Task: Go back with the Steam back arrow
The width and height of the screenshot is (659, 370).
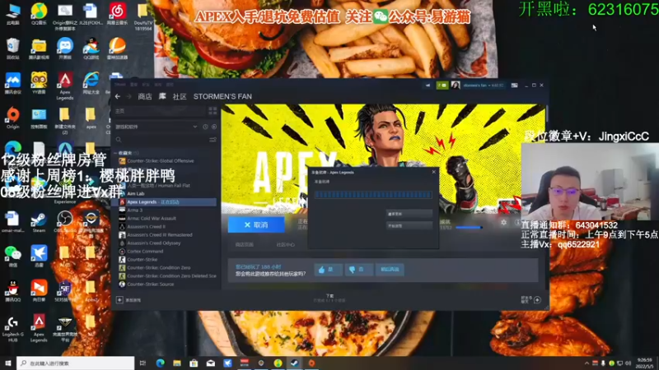Action: point(118,96)
